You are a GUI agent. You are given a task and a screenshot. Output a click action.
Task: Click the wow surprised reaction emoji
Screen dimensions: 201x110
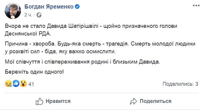[23, 84]
